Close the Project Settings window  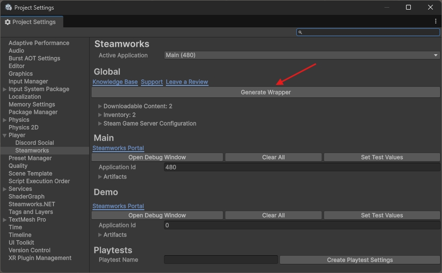tap(430, 7)
